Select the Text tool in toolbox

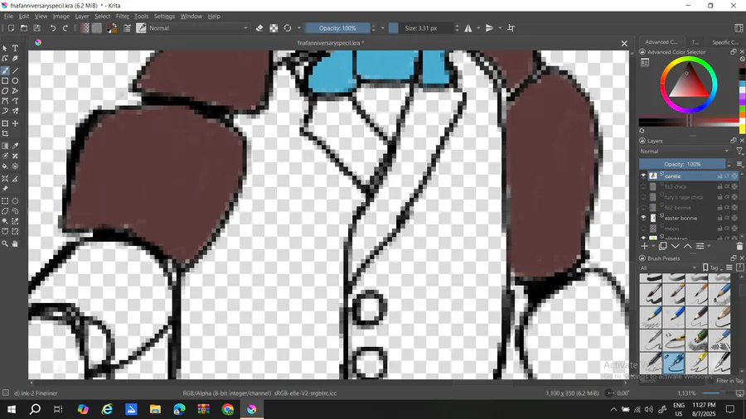click(x=15, y=48)
